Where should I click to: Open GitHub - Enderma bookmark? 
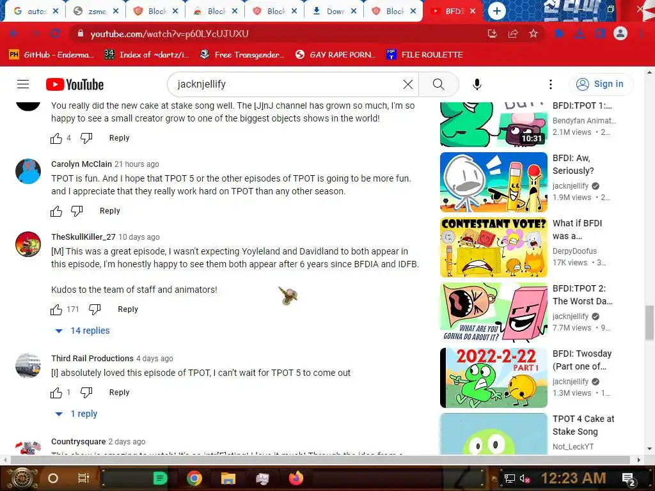52,55
